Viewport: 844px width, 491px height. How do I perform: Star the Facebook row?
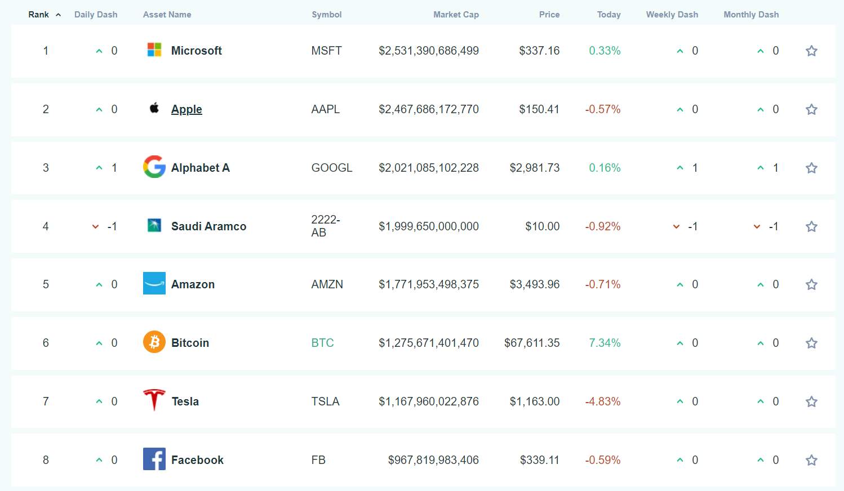811,460
